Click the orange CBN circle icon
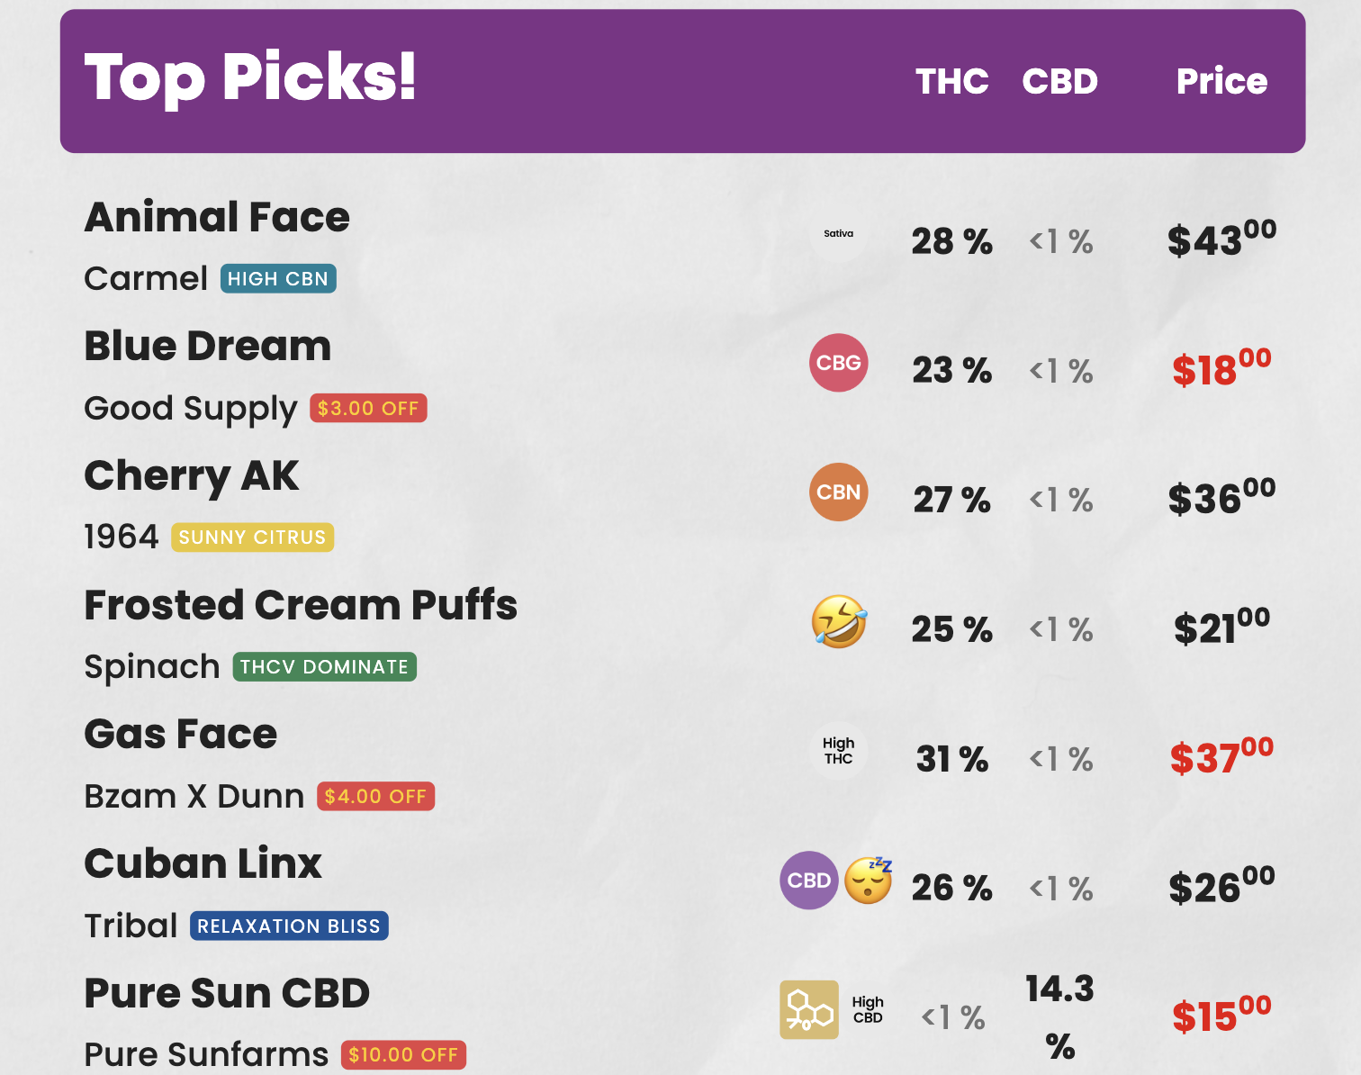Screen dimensions: 1361x1075 [838, 492]
